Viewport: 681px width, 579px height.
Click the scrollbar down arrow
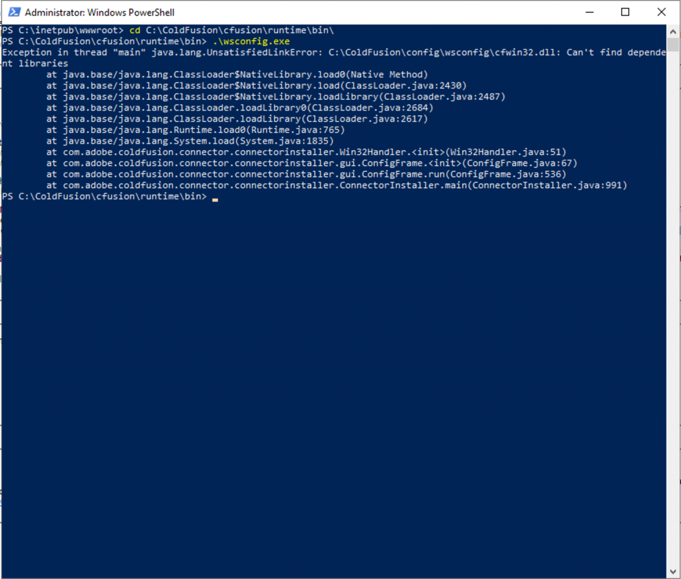click(673, 570)
